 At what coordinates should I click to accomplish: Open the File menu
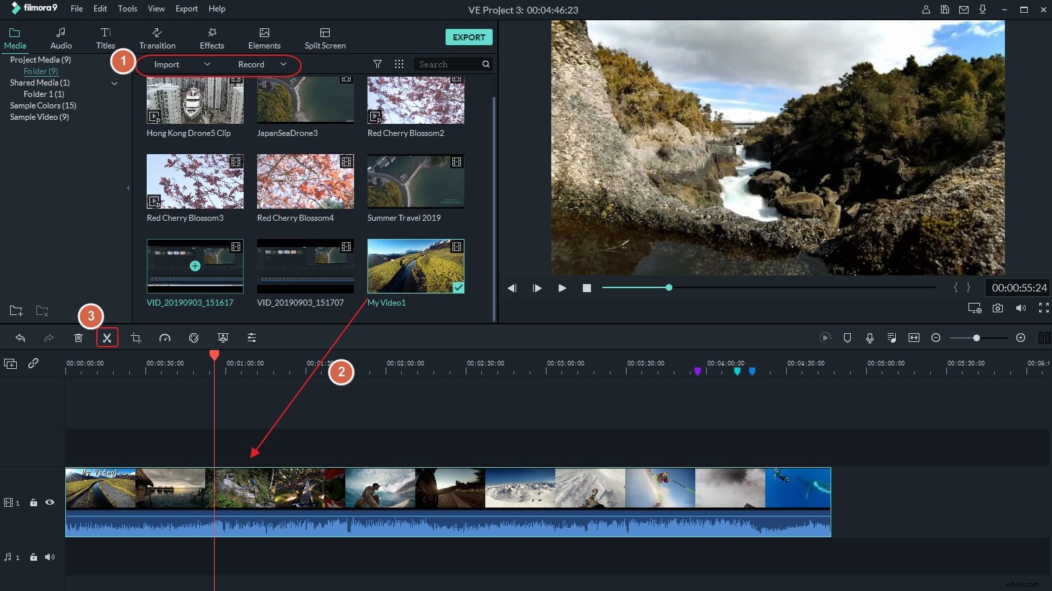tap(76, 9)
